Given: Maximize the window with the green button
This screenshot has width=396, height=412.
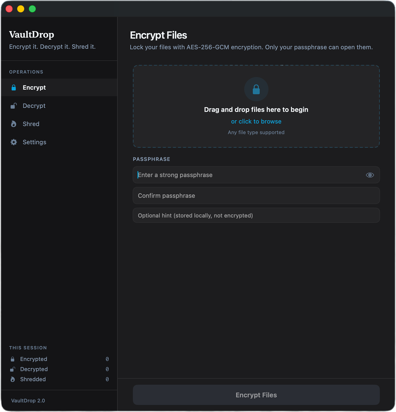Looking at the screenshot, I should [x=32, y=9].
